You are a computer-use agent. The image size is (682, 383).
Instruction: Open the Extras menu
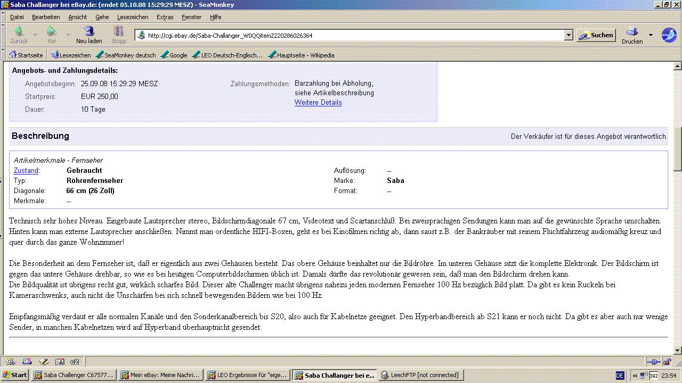[x=165, y=17]
